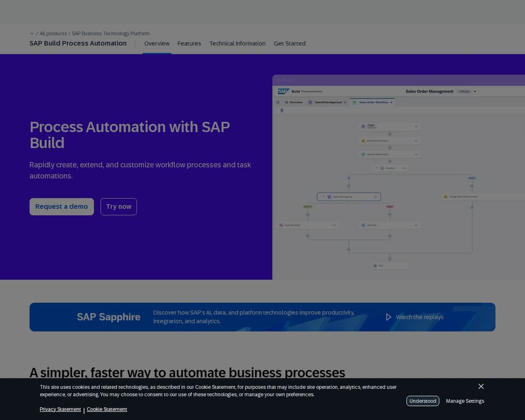Click the play icon beside Watch the replays
This screenshot has height=420, width=525.
pyautogui.click(x=388, y=317)
